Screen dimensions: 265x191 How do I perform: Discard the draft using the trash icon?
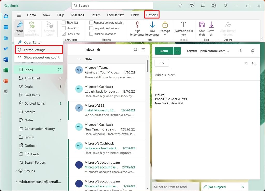(241, 51)
